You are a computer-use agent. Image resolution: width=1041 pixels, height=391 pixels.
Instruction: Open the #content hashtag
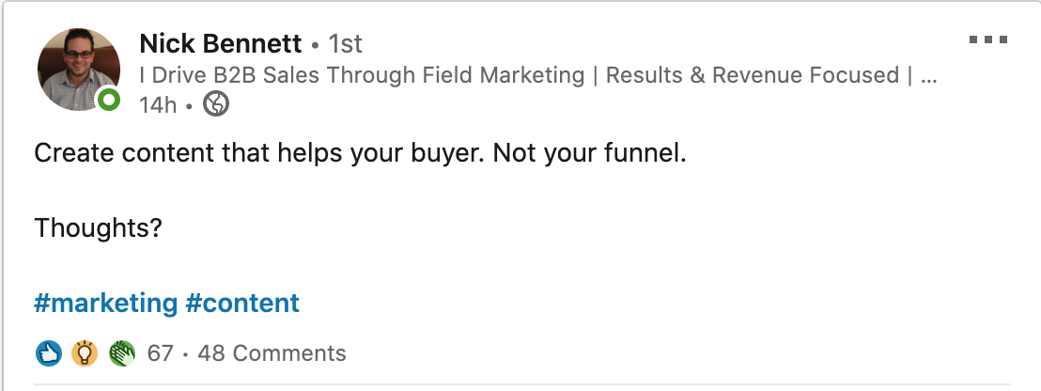pyautogui.click(x=242, y=304)
